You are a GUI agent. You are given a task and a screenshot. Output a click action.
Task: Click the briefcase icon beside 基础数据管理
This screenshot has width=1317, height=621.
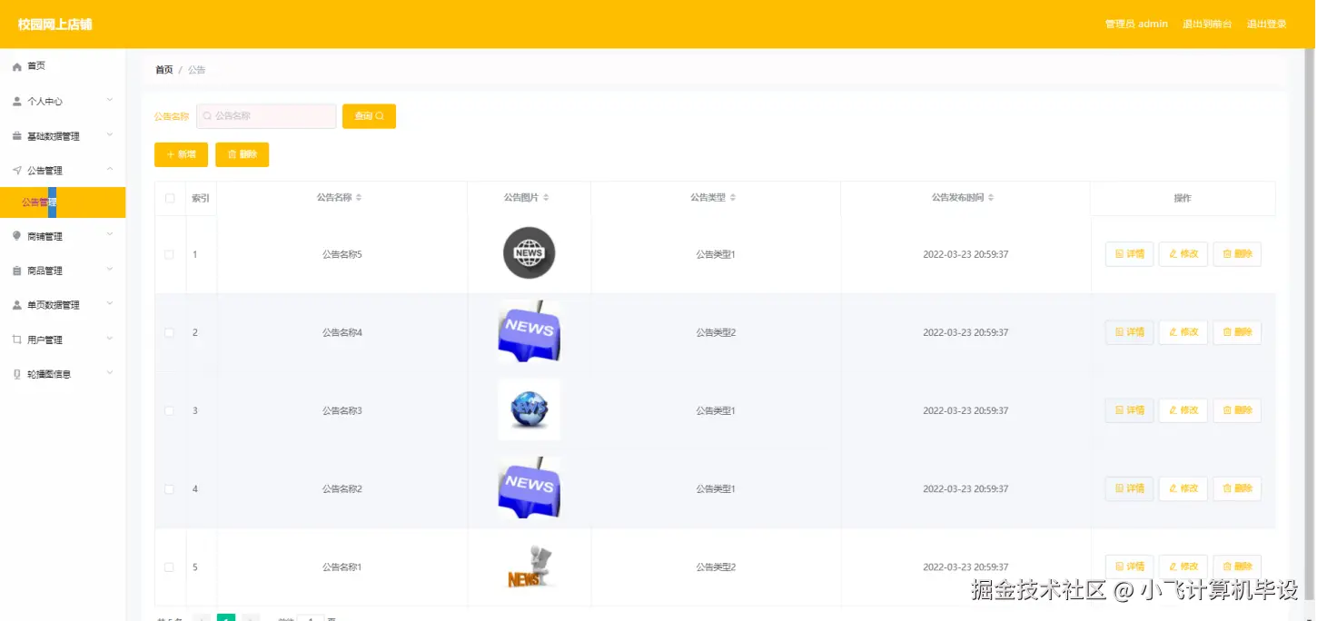click(16, 136)
